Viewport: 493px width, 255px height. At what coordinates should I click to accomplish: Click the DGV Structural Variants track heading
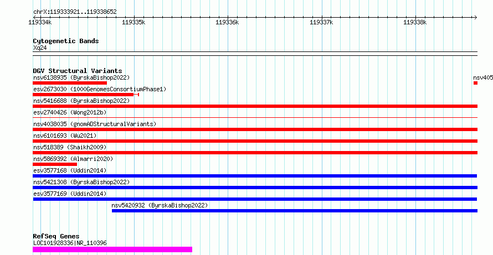coord(78,71)
